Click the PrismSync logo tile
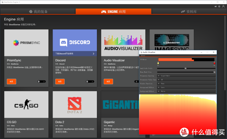The height and width of the screenshot is (139, 227). (x=26, y=43)
